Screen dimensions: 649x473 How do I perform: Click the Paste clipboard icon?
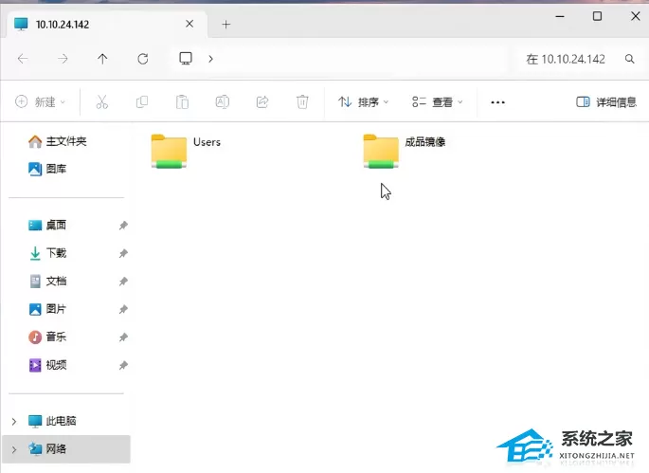pyautogui.click(x=182, y=101)
